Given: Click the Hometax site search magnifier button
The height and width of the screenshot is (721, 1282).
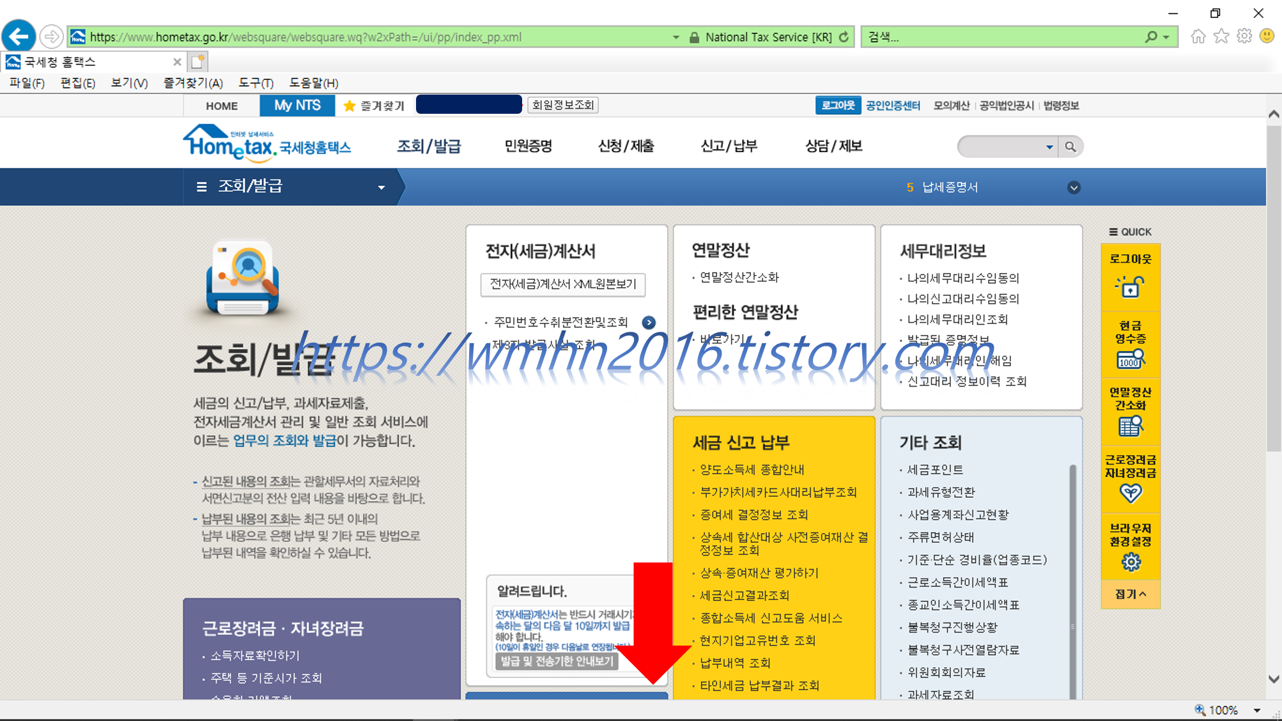Looking at the screenshot, I should [1070, 147].
